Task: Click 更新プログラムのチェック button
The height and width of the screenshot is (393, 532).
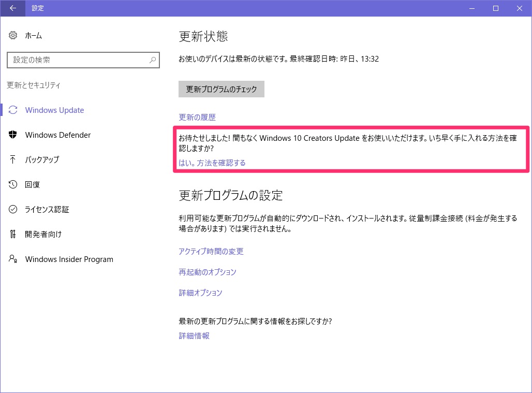Action: [221, 89]
